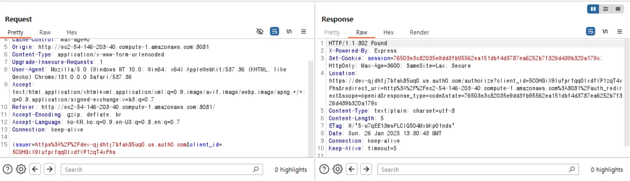630x181 pixels.
Task: Select combined tabbed layout view icon
Action: coord(618,9)
